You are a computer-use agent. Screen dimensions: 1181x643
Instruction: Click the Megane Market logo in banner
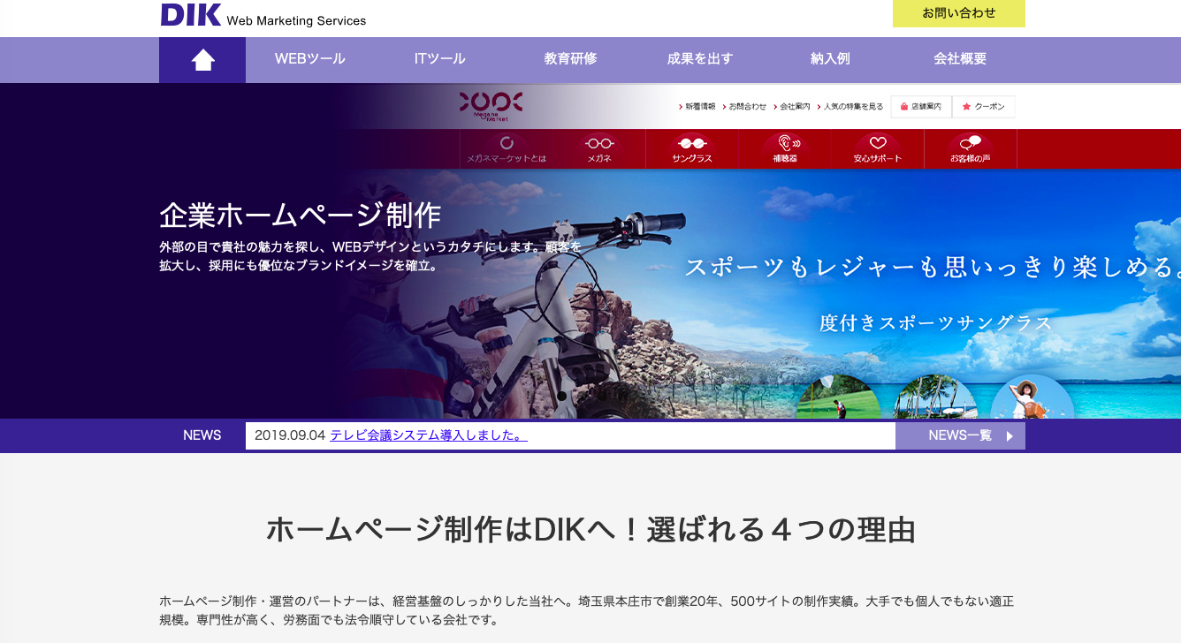(x=491, y=106)
